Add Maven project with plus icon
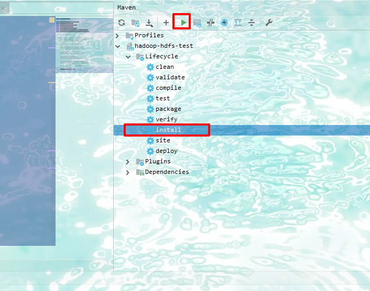Screen dimensions: 370x291 (x=166, y=23)
